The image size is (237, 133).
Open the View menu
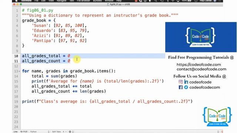pos(51,1)
